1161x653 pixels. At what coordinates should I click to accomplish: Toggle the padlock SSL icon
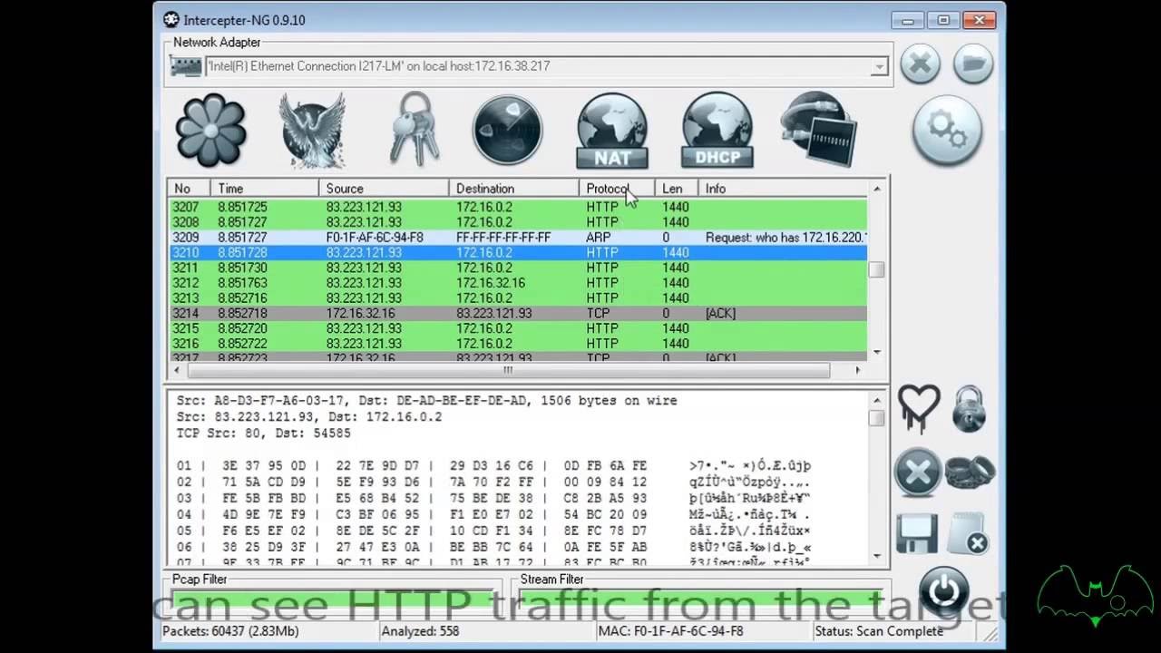pyautogui.click(x=969, y=408)
